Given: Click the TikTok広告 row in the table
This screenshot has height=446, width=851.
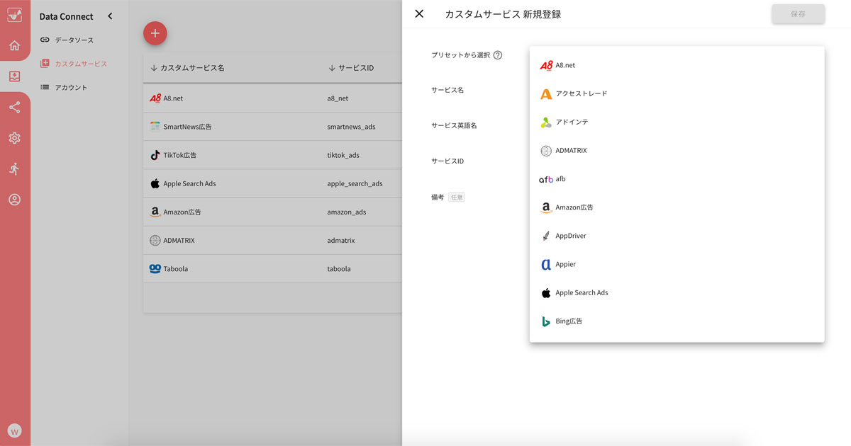Looking at the screenshot, I should (x=272, y=155).
